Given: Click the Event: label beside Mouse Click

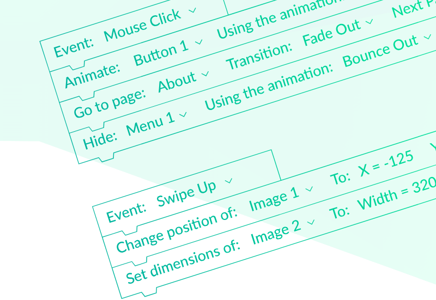Looking at the screenshot, I should pyautogui.click(x=73, y=46).
